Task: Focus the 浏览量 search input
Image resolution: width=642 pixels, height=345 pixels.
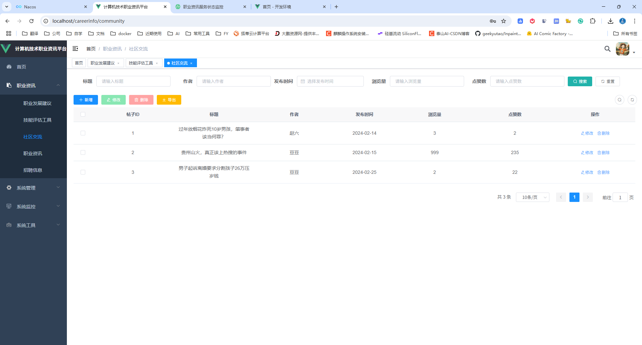Action: pos(427,81)
